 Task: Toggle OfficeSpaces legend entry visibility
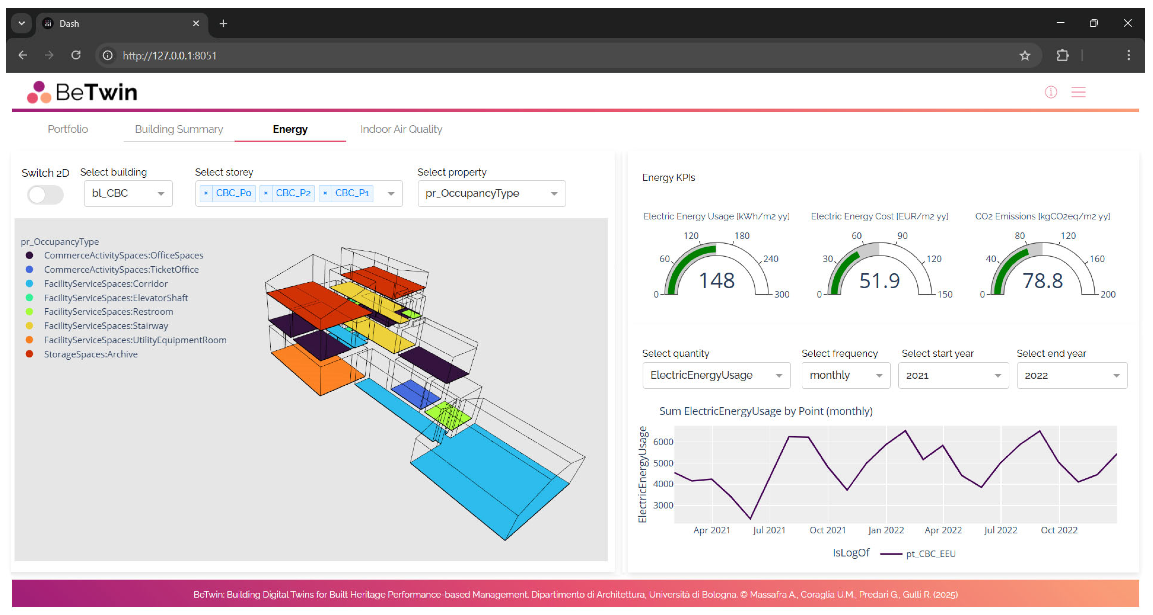pos(123,256)
